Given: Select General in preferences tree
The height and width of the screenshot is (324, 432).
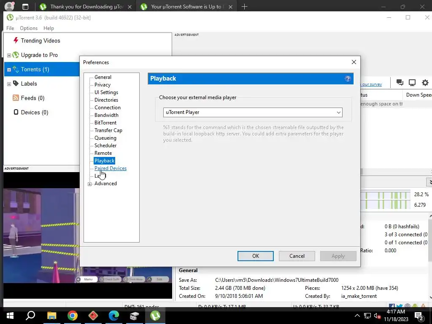Looking at the screenshot, I should click(103, 77).
